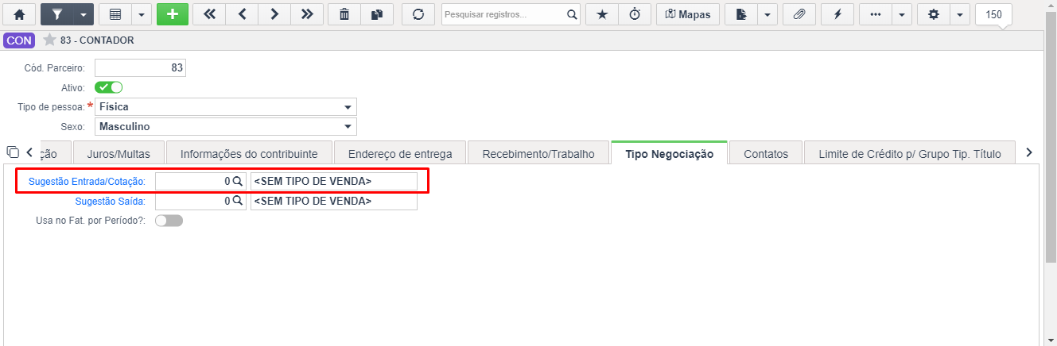Open Limite de Crédito p/ Grupo Tip. Título tab
This screenshot has width=1057, height=346.
coord(909,154)
